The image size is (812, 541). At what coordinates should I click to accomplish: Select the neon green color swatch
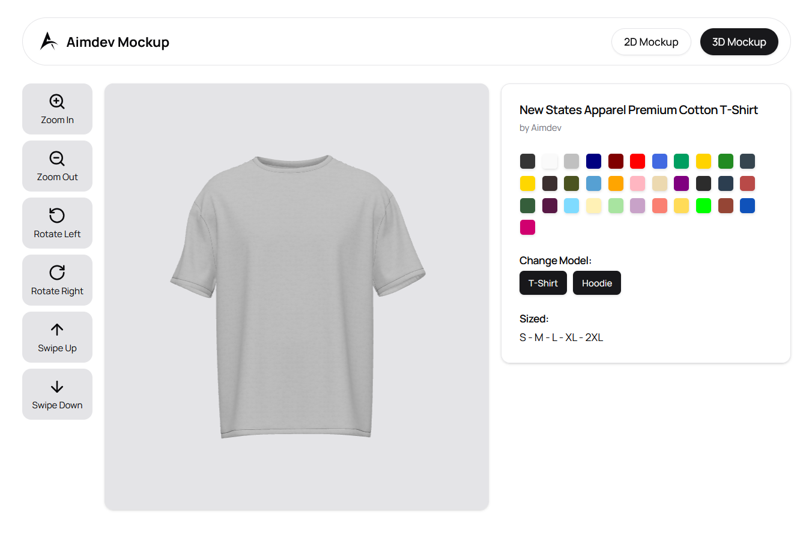(703, 205)
